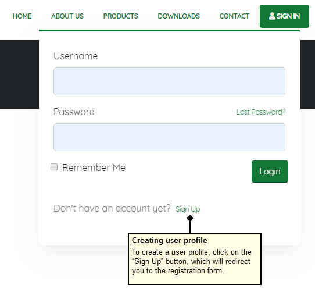The height and width of the screenshot is (289, 315).
Task: Click the user icon in SIGN IN
Action: pos(272,16)
